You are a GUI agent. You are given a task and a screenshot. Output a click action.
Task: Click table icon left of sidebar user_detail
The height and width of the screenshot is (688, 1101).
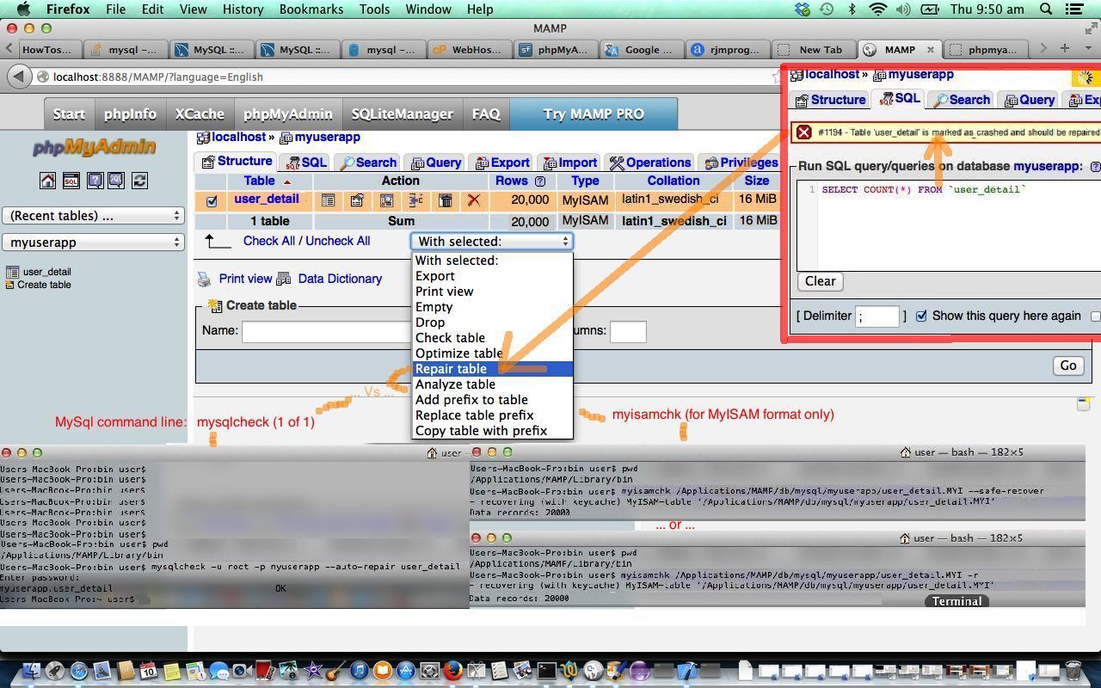12,272
